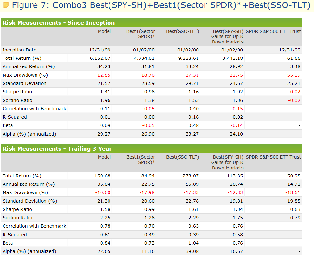Viewport: 314px width, 258px height.
Task: Click red Beta value -0.14
Action: [x=237, y=125]
